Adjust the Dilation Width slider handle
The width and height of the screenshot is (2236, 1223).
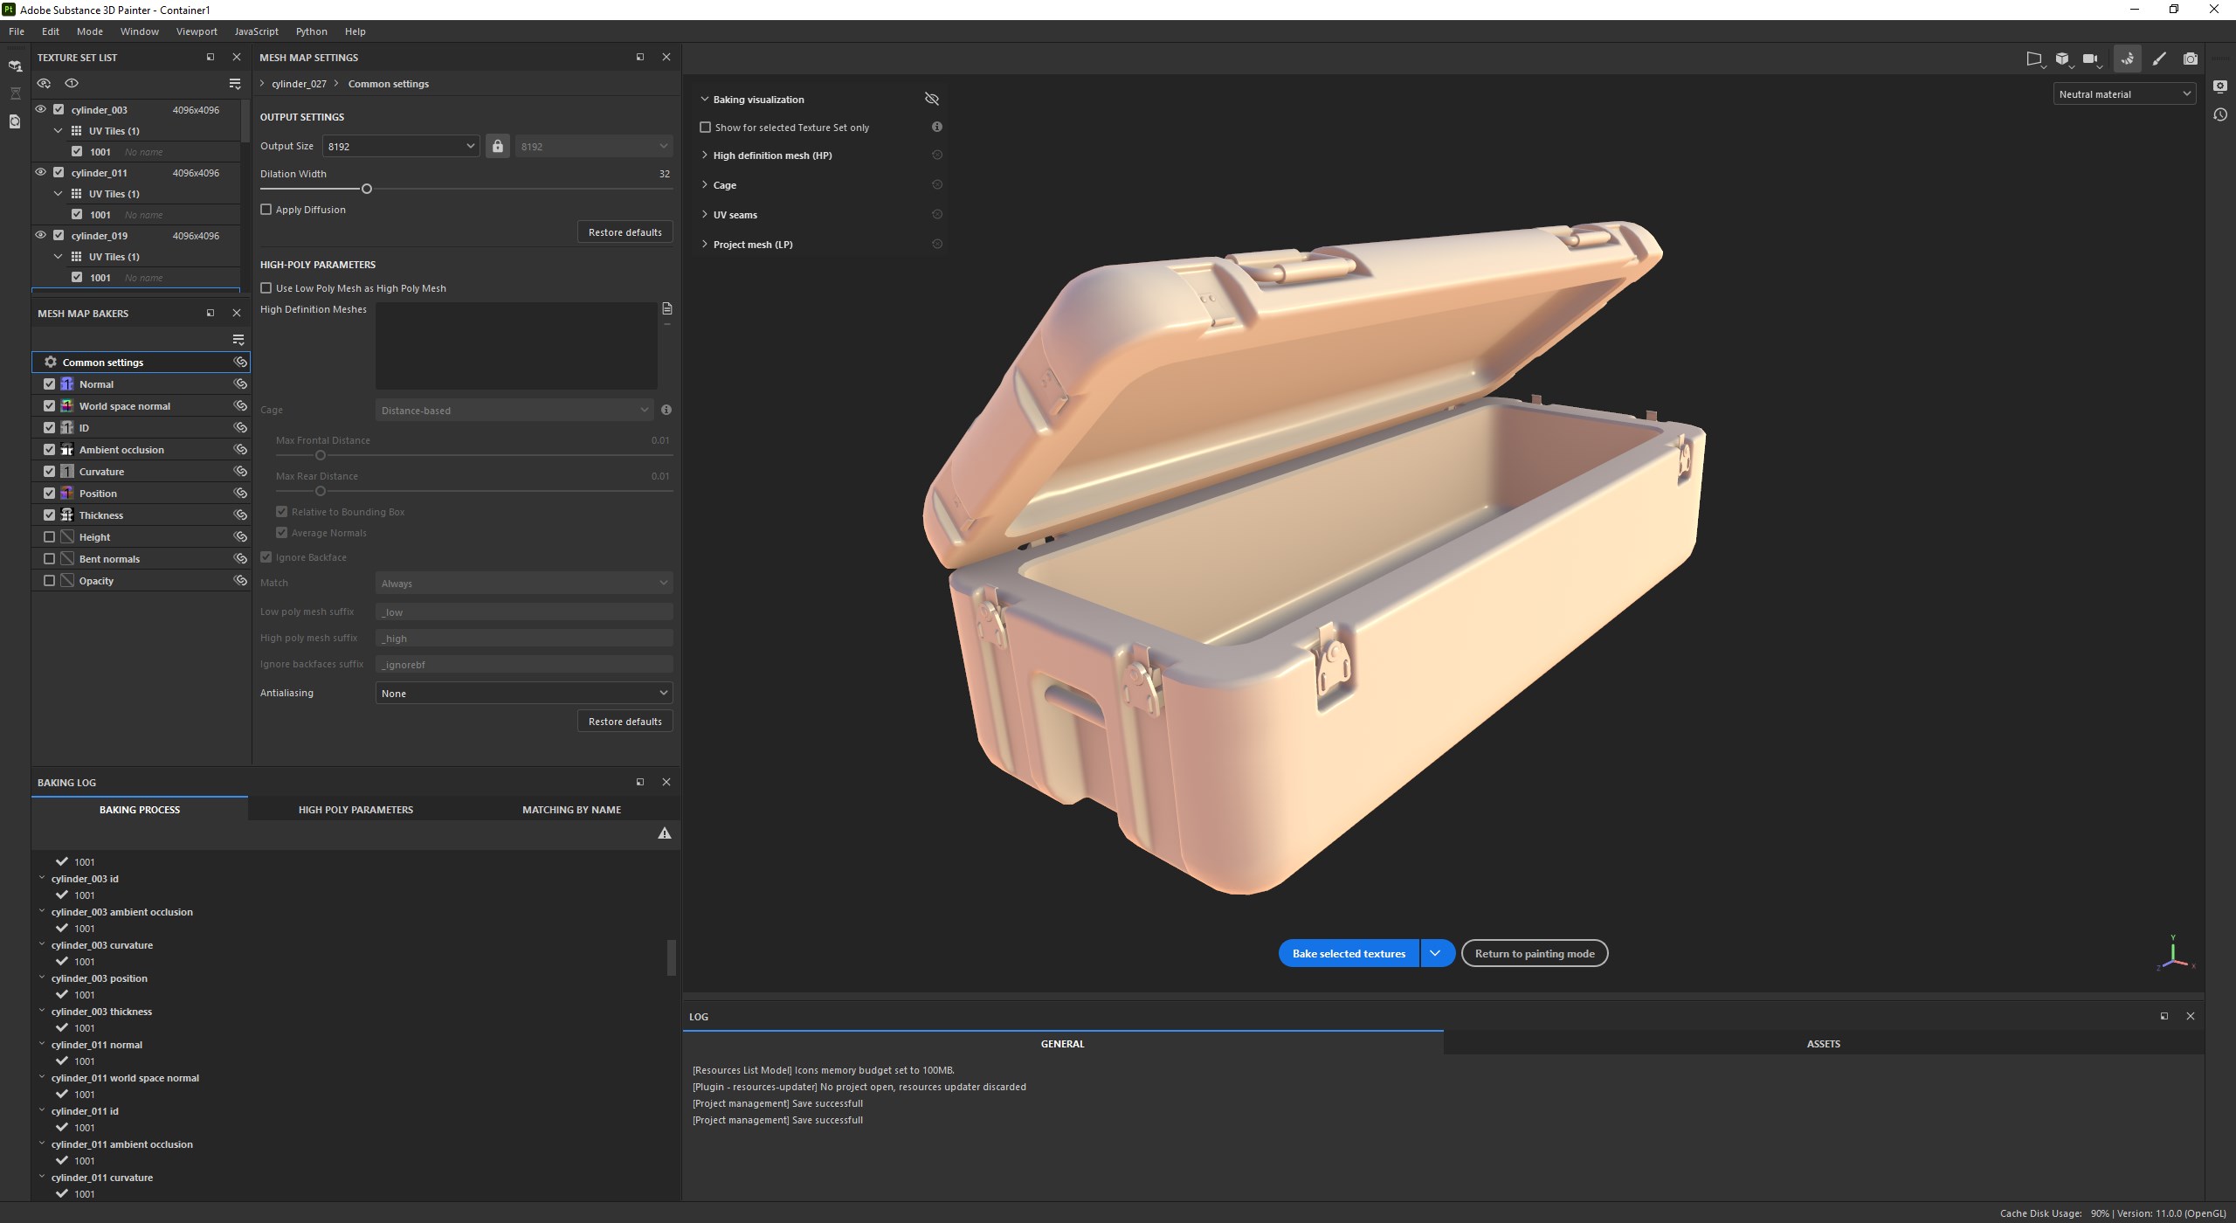click(367, 189)
